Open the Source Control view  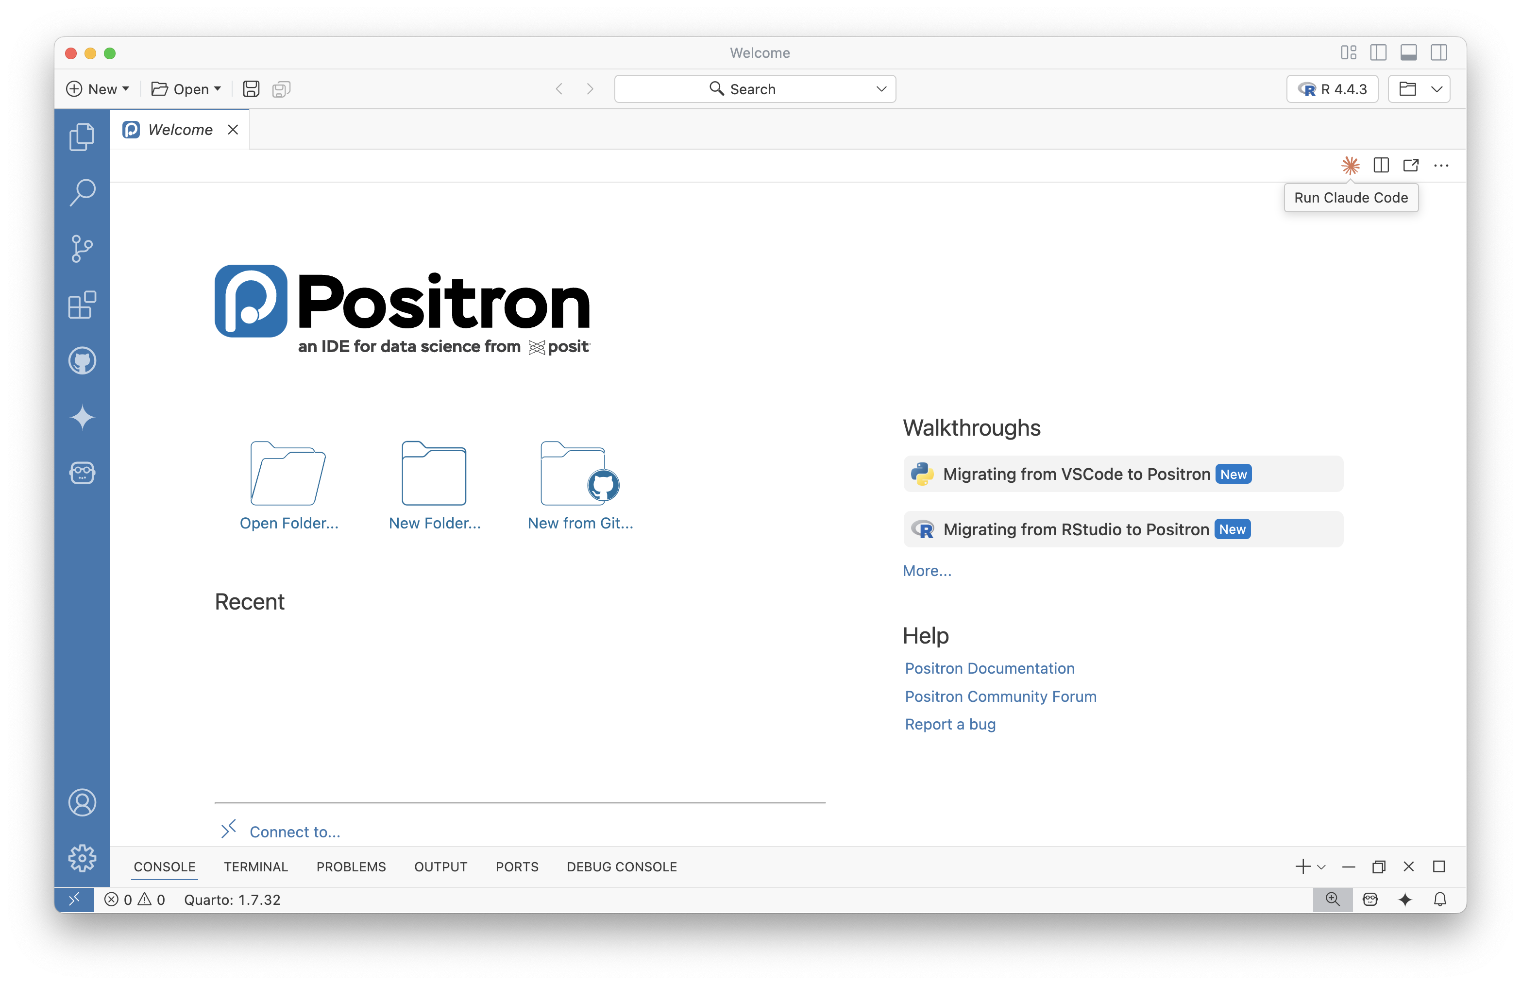[82, 249]
